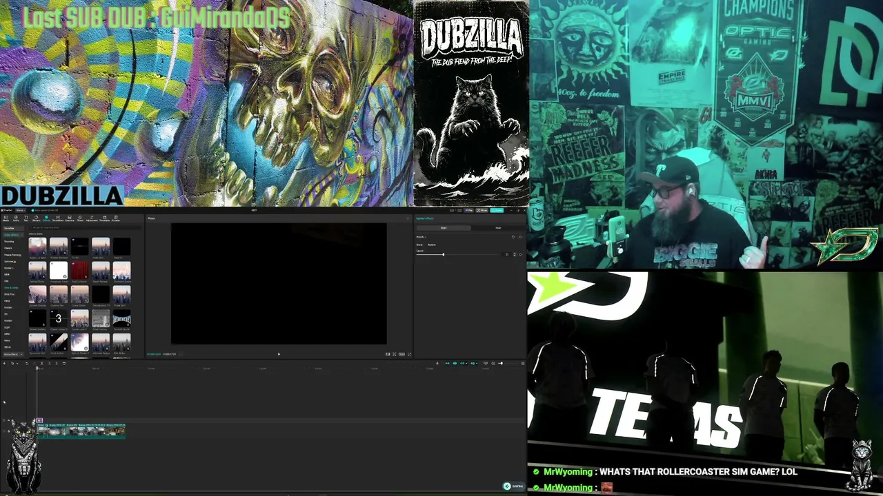Select the teal video clip on timeline

point(81,431)
